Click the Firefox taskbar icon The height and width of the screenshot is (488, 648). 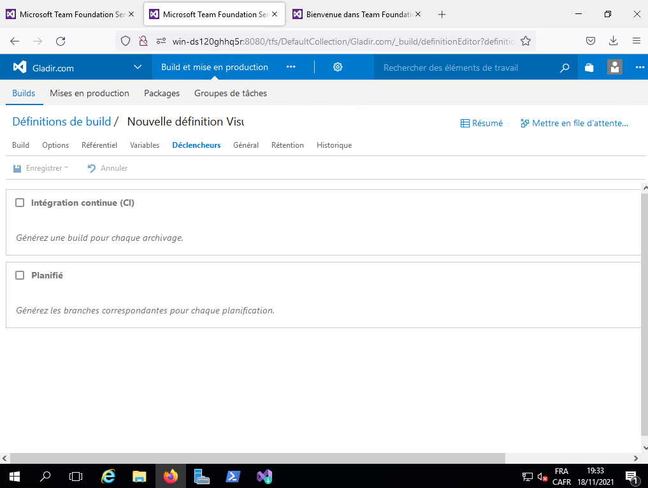(171, 476)
